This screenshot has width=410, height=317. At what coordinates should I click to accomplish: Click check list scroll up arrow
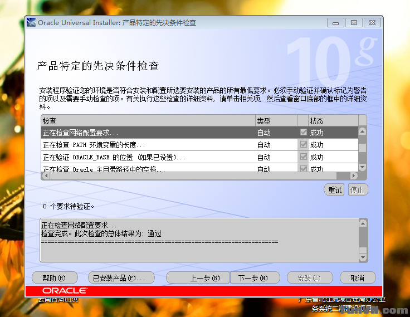[363, 131]
